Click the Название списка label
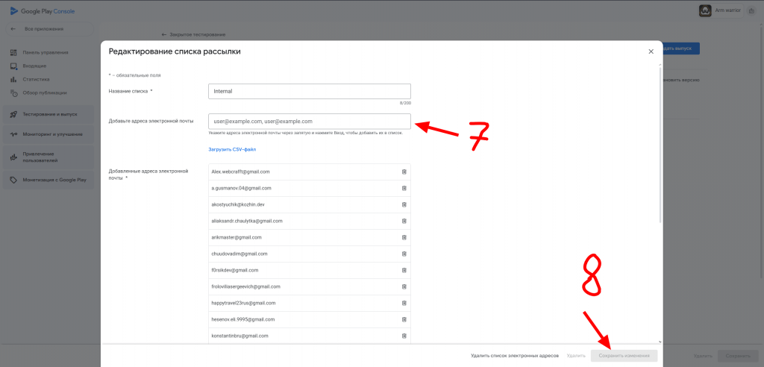 point(130,91)
